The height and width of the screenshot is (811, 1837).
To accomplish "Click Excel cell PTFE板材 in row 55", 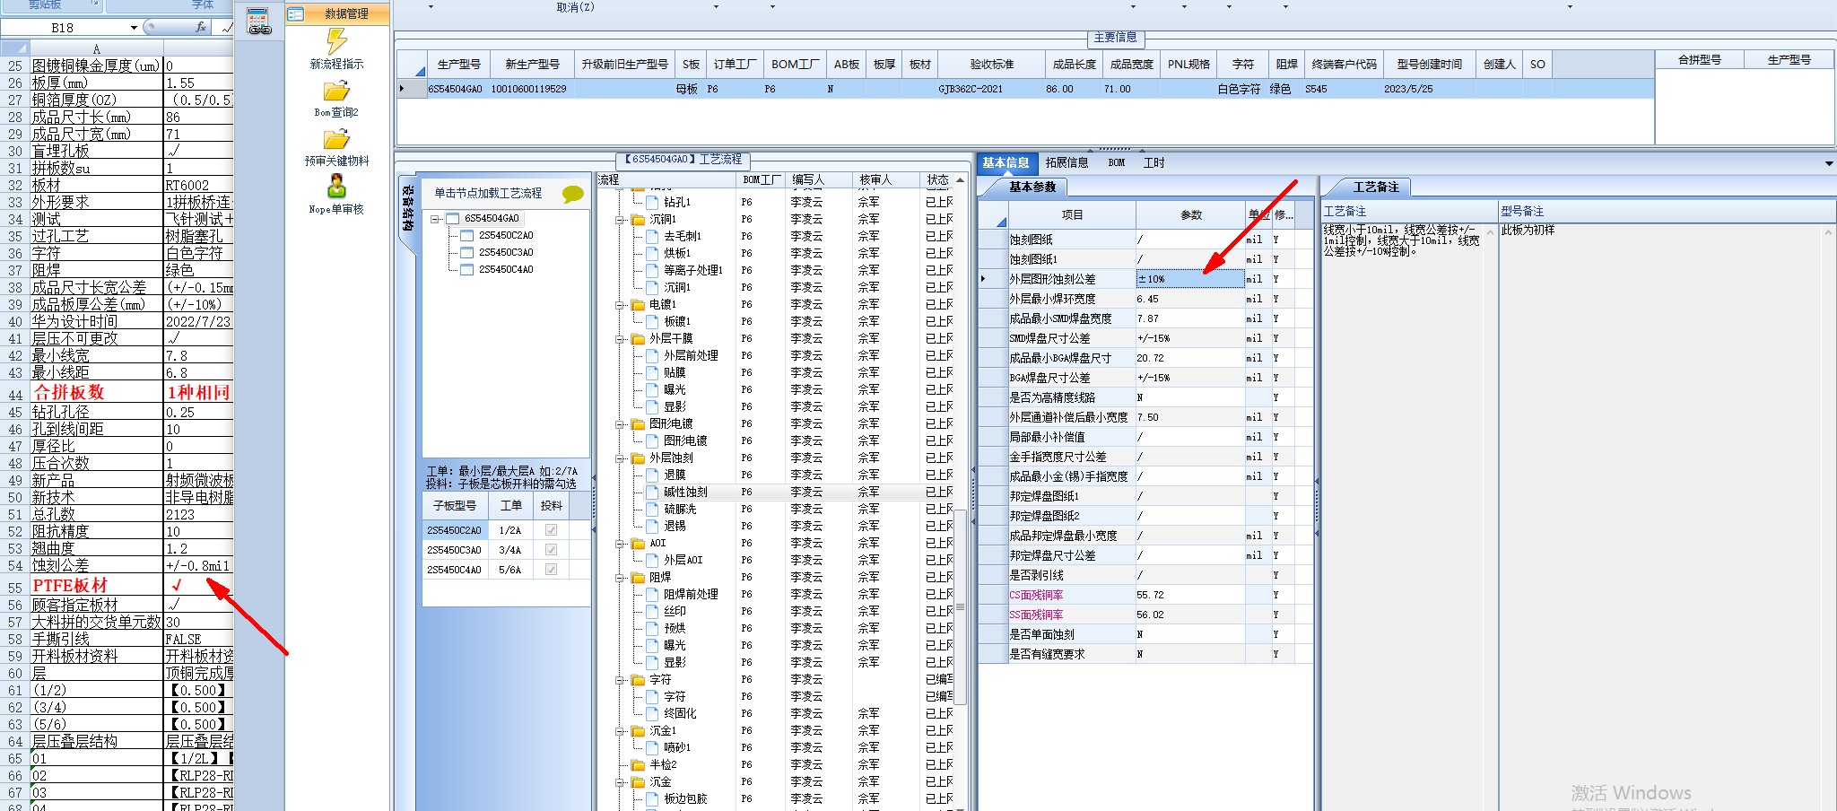I will coord(96,585).
